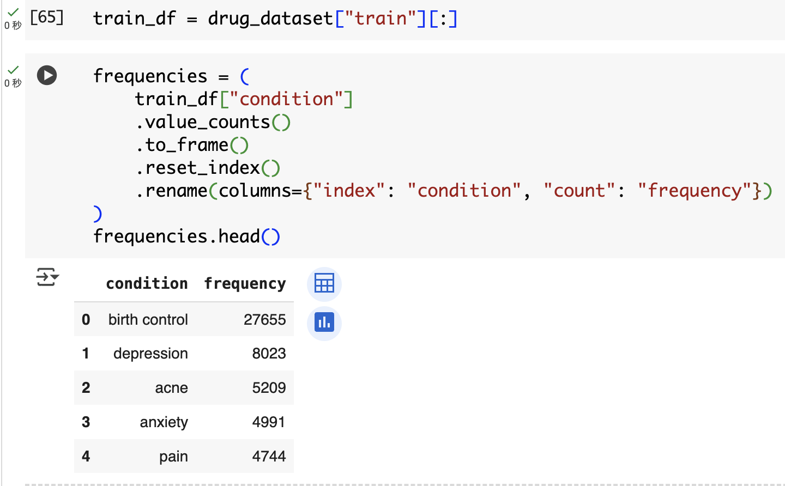Open suggested charts icon
785x486 pixels.
324,323
